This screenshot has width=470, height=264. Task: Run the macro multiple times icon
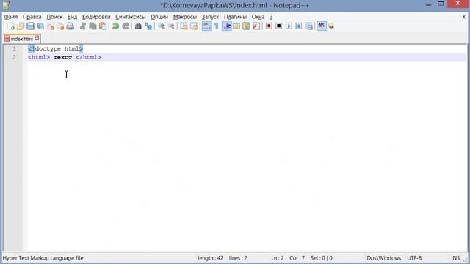(299, 26)
